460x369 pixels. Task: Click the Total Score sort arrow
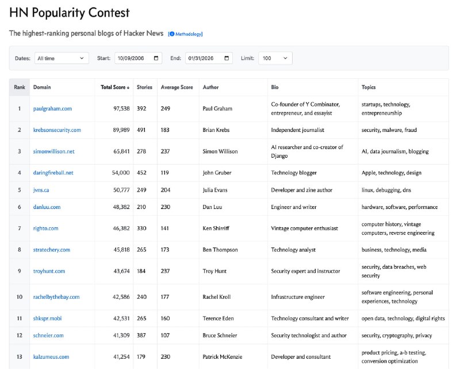pos(128,88)
